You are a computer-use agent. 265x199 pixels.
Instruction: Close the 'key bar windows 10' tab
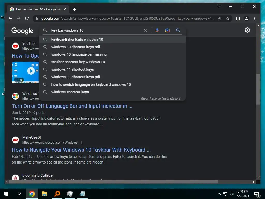[x=64, y=9]
